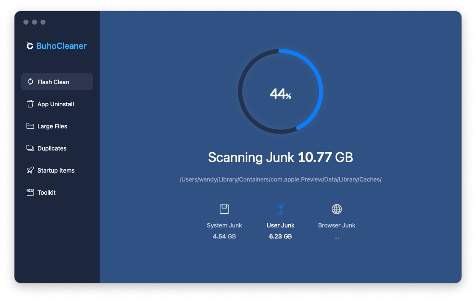Go to the Large Files section
Screen dimensions: 476x301
point(57,126)
